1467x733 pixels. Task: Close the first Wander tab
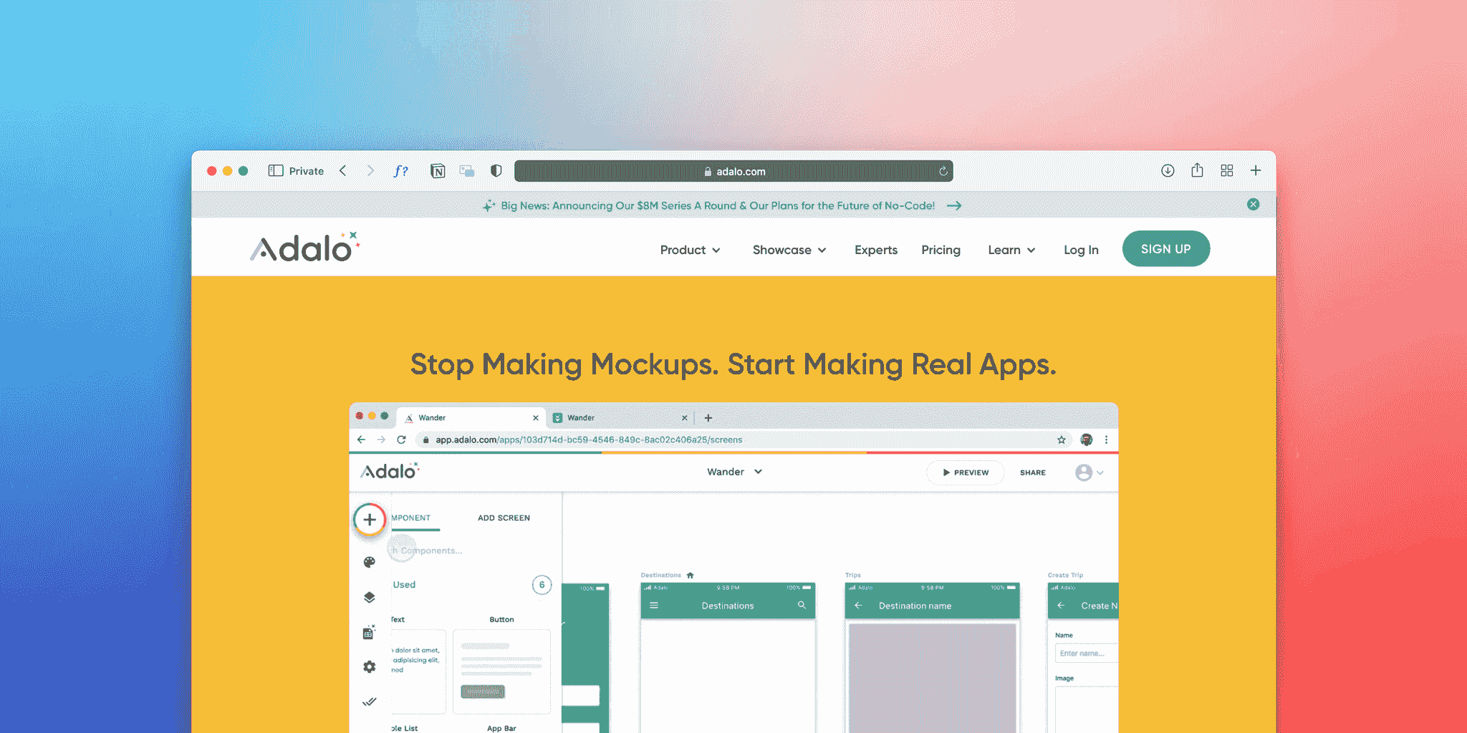point(535,418)
